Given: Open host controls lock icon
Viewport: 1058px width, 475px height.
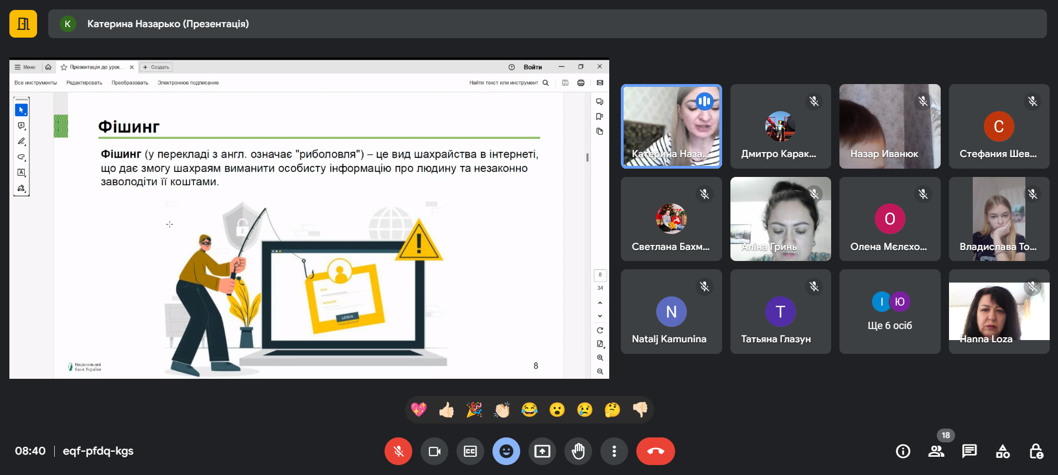Looking at the screenshot, I should [1036, 451].
